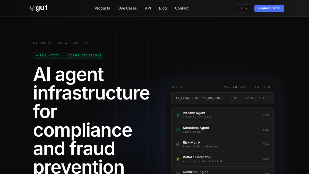The width and height of the screenshot is (309, 174).
Task: Click the REAL-TIME <100MS DECISIONS badge
Action: coord(69,55)
